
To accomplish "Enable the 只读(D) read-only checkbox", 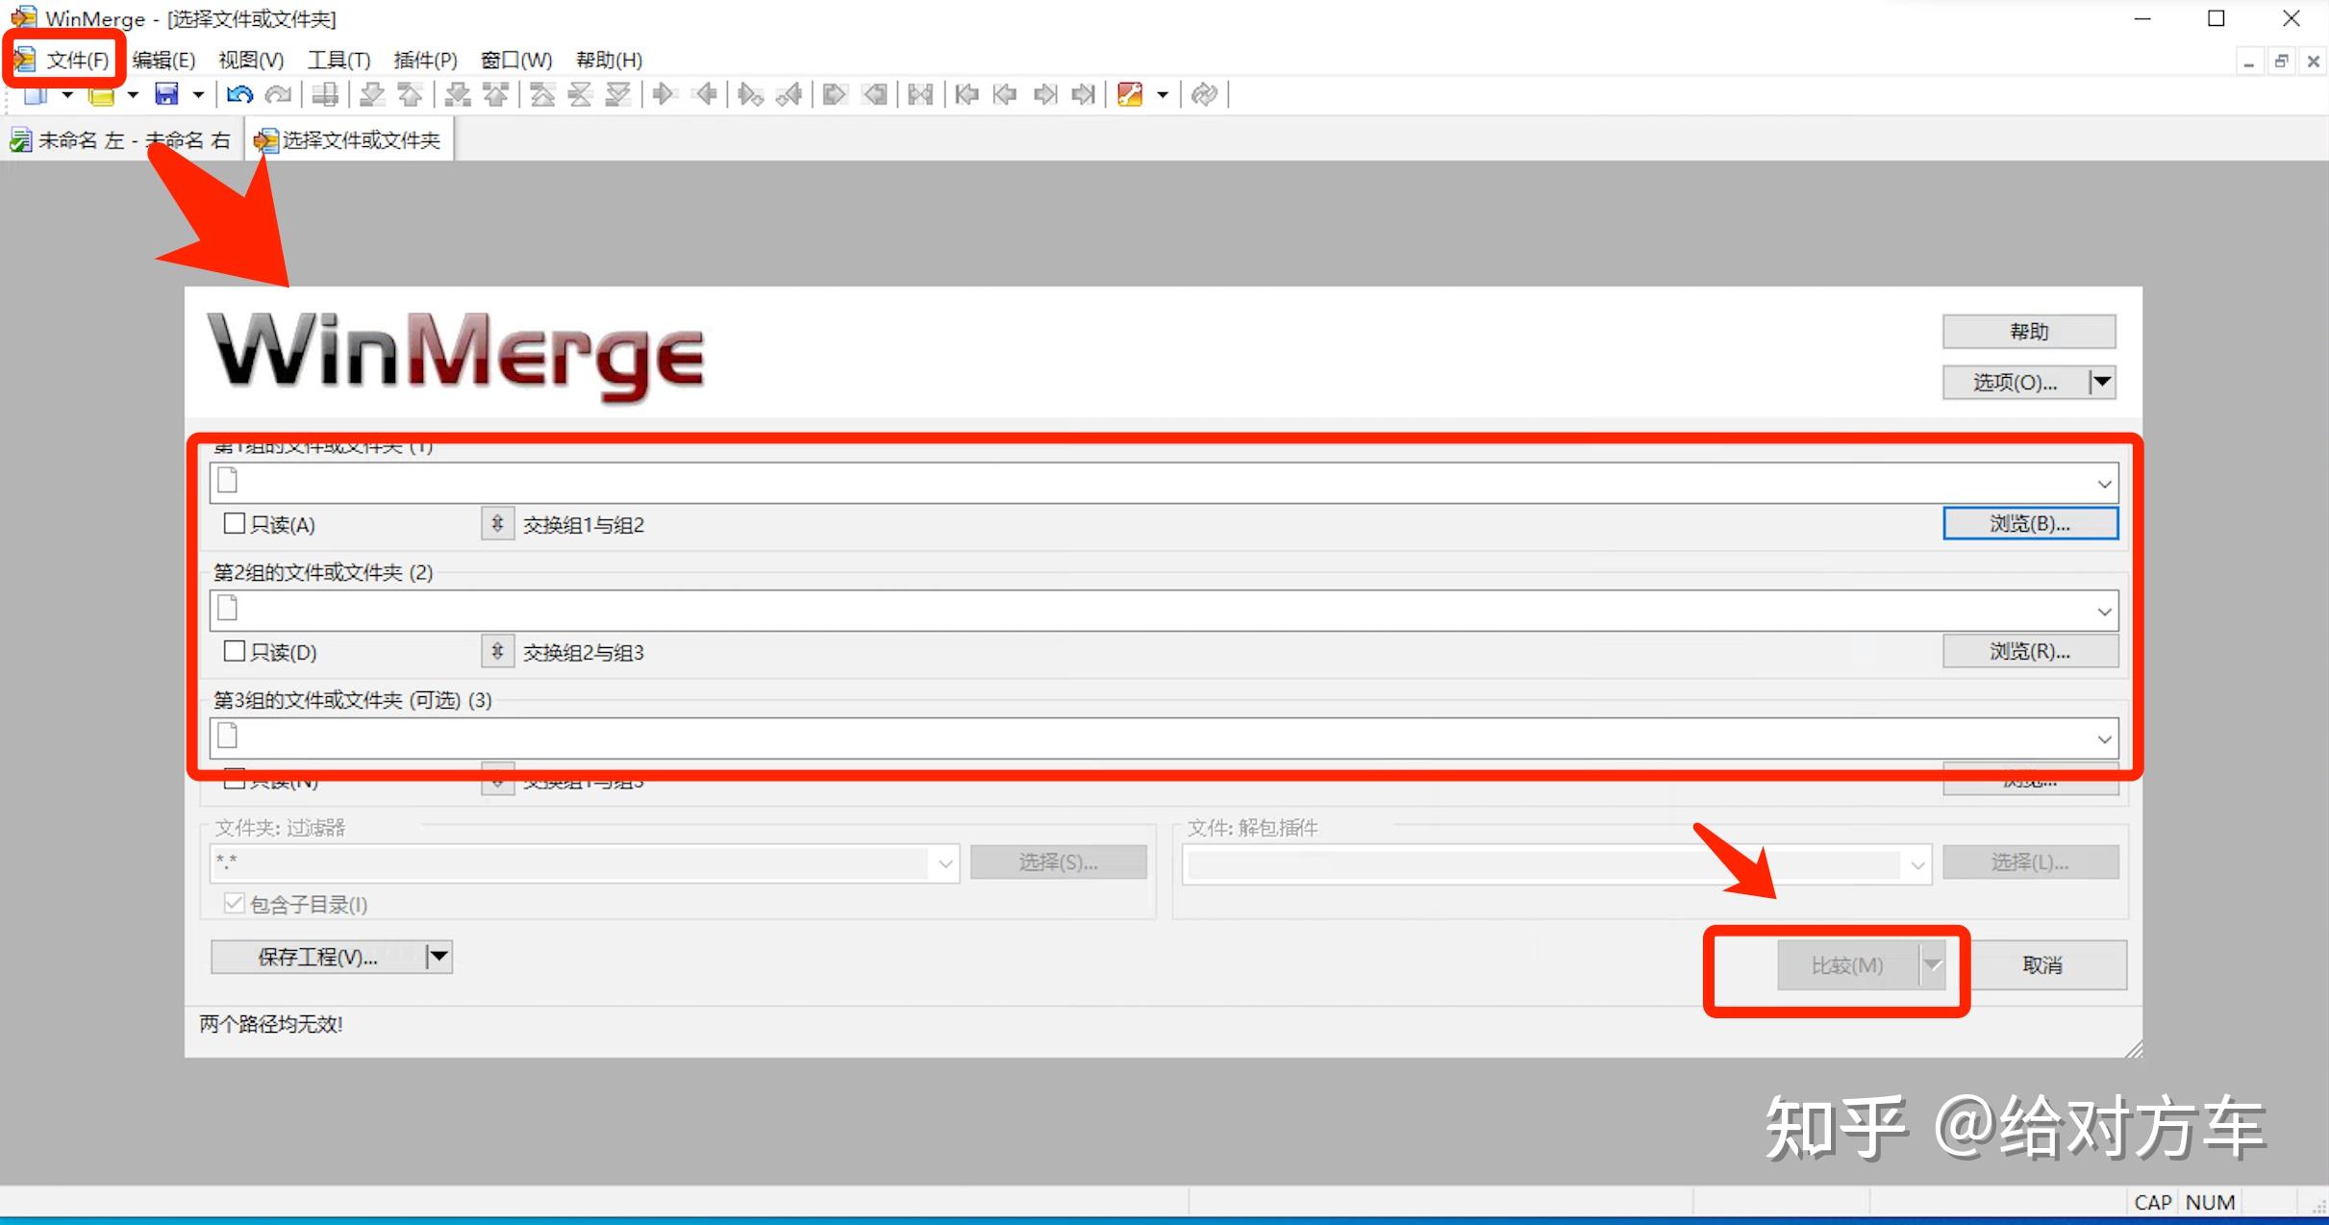I will [234, 651].
